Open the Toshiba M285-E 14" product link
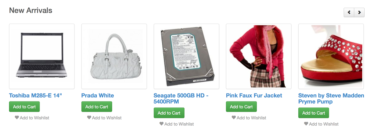This screenshot has height=136, width=373. point(35,95)
